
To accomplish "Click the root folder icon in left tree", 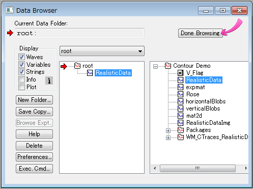I will (77, 66).
